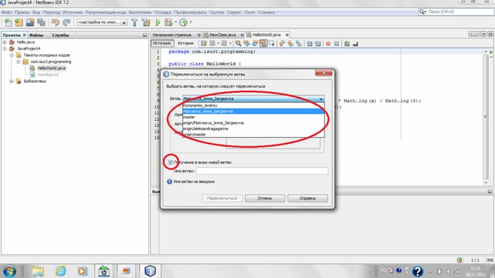Open Debug Project dropdown arrow
Viewport: 495px width, 278px height.
[x=175, y=23]
